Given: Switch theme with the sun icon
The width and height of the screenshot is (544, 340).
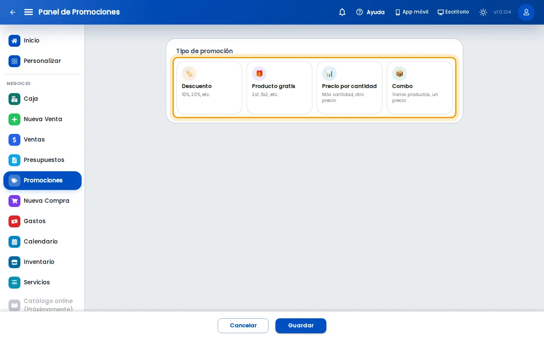Looking at the screenshot, I should tap(483, 12).
